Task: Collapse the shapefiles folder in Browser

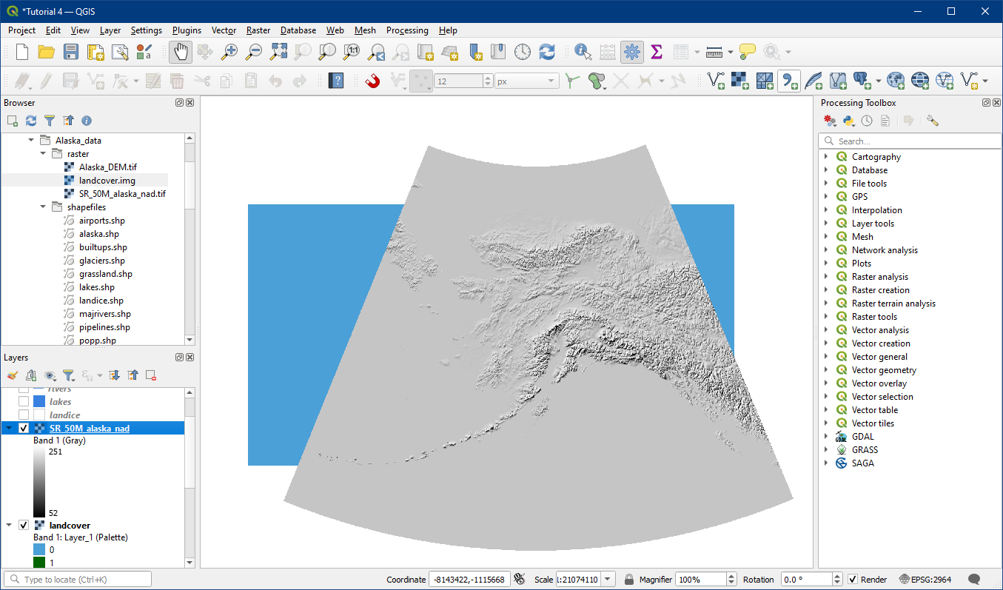Action: coord(43,207)
